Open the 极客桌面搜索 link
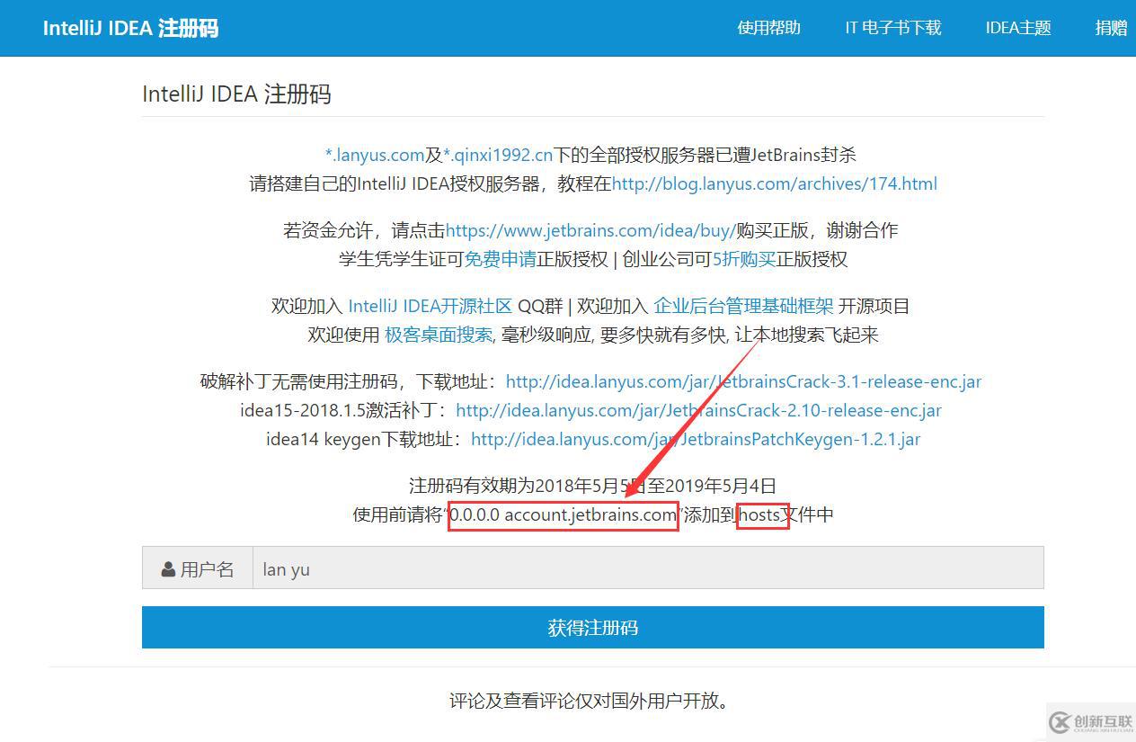The width and height of the screenshot is (1136, 742). [x=439, y=335]
